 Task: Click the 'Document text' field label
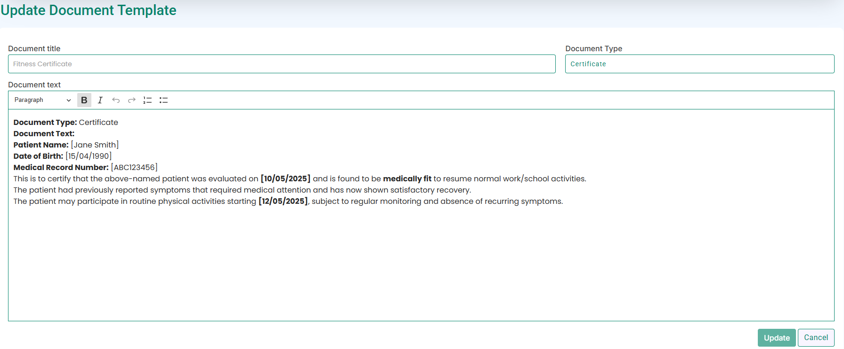(x=34, y=85)
